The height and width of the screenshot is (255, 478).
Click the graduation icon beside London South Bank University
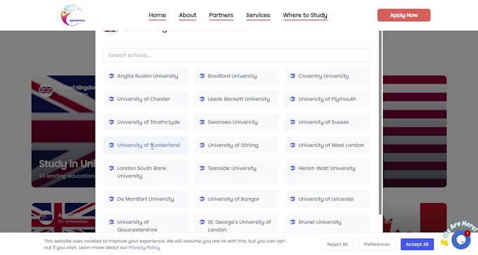(111, 168)
